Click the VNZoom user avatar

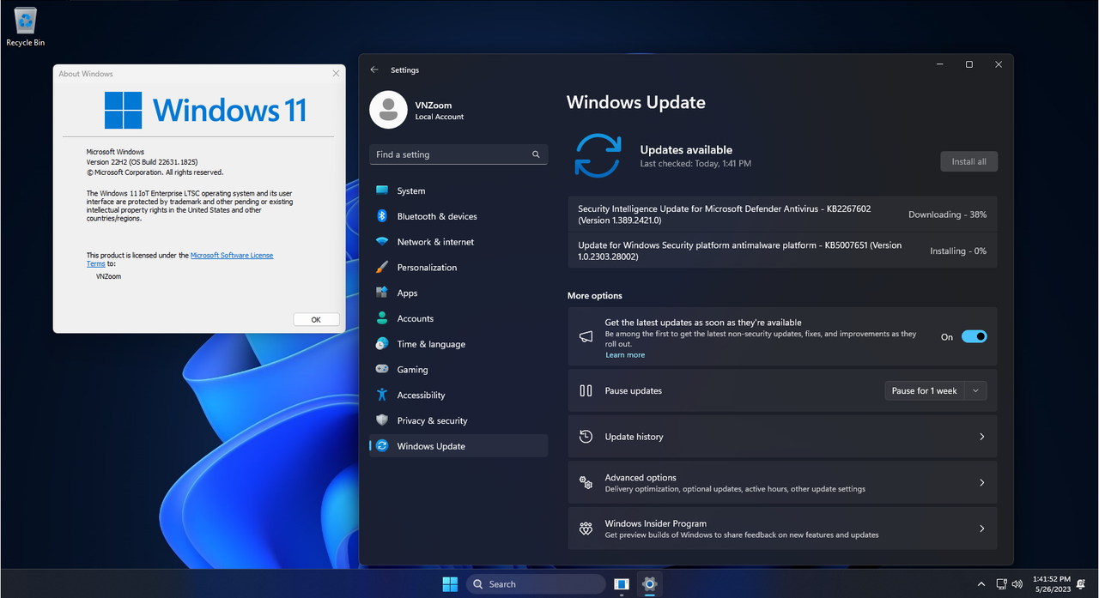click(388, 110)
